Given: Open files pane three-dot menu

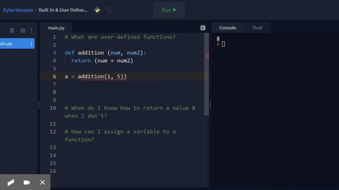Looking at the screenshot, I should (x=31, y=31).
